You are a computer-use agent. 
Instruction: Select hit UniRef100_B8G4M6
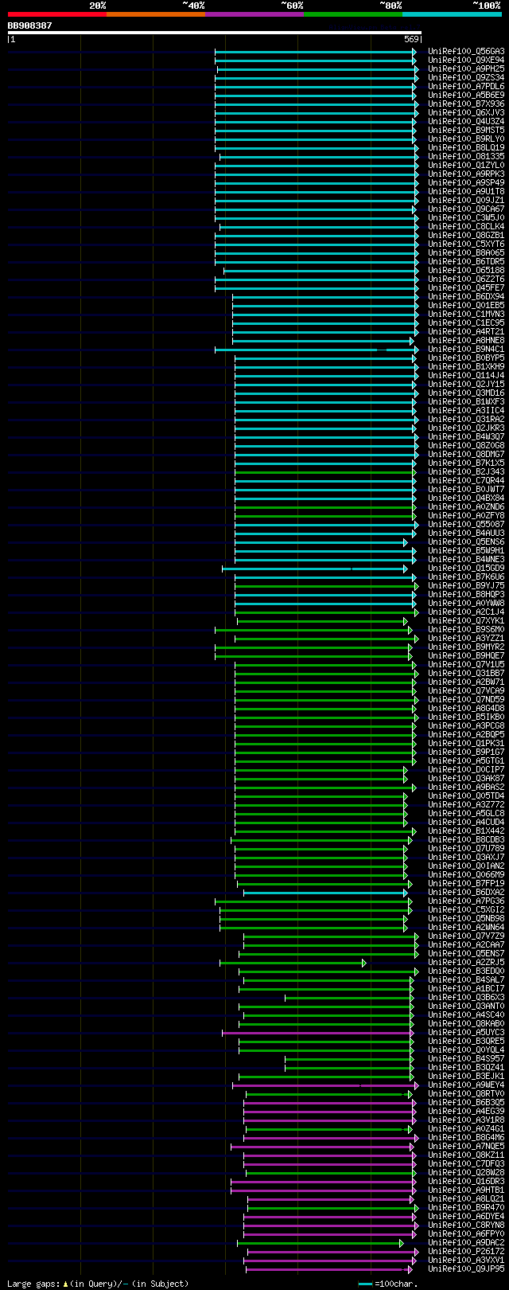[x=466, y=1137]
